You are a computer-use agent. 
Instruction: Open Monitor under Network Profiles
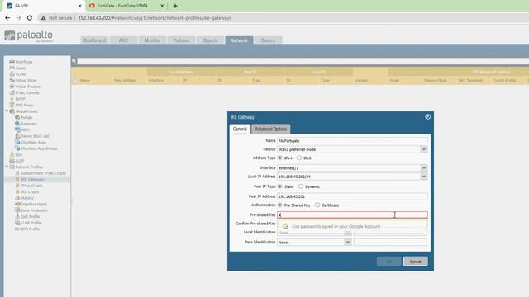27,198
